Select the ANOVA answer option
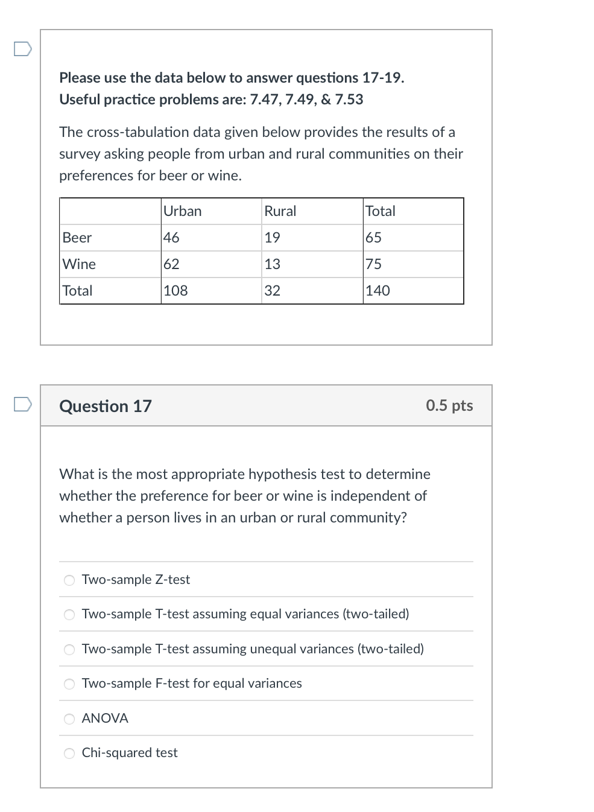594x812 pixels. click(69, 718)
